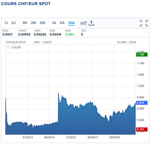Show the 10A chart range

point(71,23)
